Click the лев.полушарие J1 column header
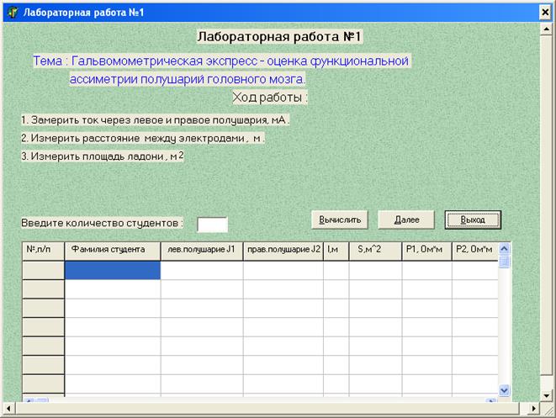The image size is (556, 418). coord(202,250)
